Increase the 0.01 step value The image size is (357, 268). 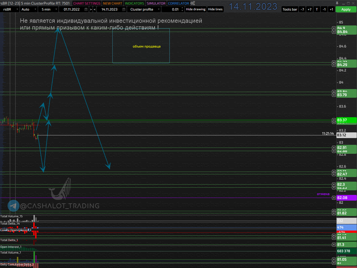pyautogui.click(x=182, y=8)
